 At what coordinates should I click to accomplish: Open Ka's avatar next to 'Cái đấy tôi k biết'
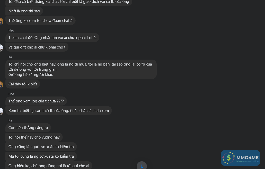pyautogui.click(x=1, y=84)
